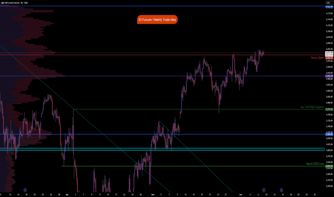Click the 'May' date axis label

click(x=153, y=194)
